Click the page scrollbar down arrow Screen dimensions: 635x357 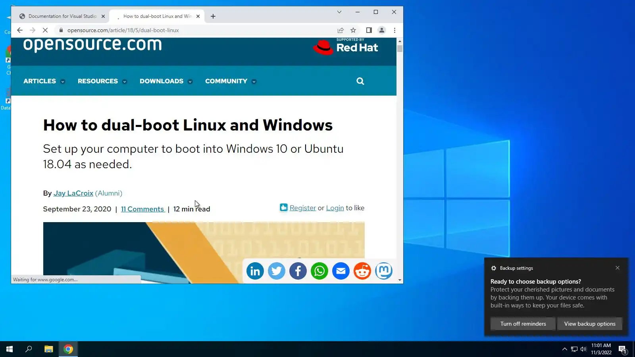click(x=400, y=280)
